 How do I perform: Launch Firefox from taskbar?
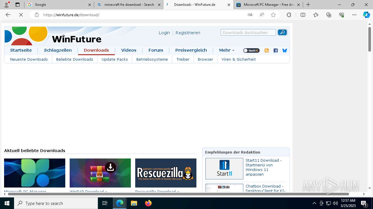tap(148, 203)
